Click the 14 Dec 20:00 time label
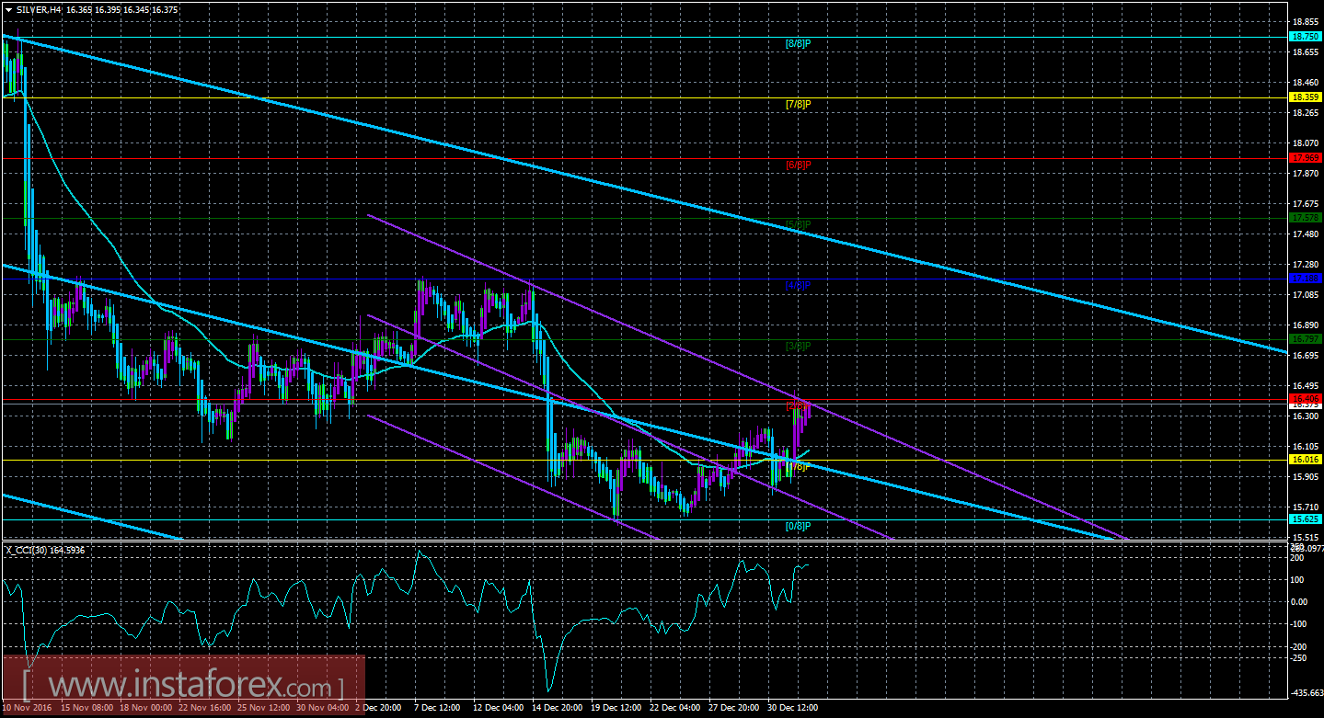Screen dimensions: 1324x718 [557, 708]
